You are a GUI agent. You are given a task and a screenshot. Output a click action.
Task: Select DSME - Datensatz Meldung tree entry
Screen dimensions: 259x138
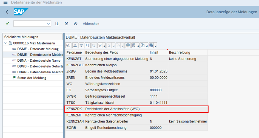click(x=38, y=49)
